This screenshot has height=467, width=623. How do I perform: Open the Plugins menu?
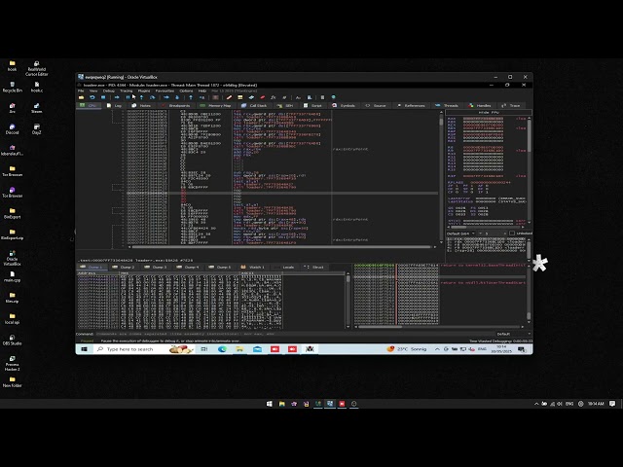pos(144,90)
